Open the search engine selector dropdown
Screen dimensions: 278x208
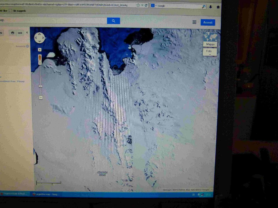(154, 6)
